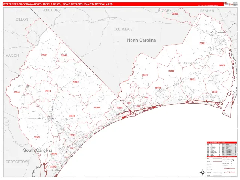Click ZIP code label 28462

171,71
